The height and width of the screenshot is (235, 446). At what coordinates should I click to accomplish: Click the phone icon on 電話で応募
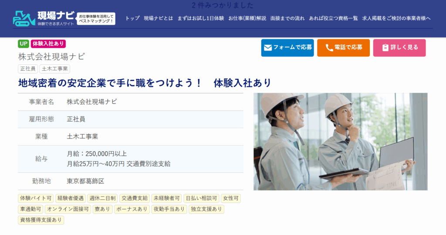point(329,48)
